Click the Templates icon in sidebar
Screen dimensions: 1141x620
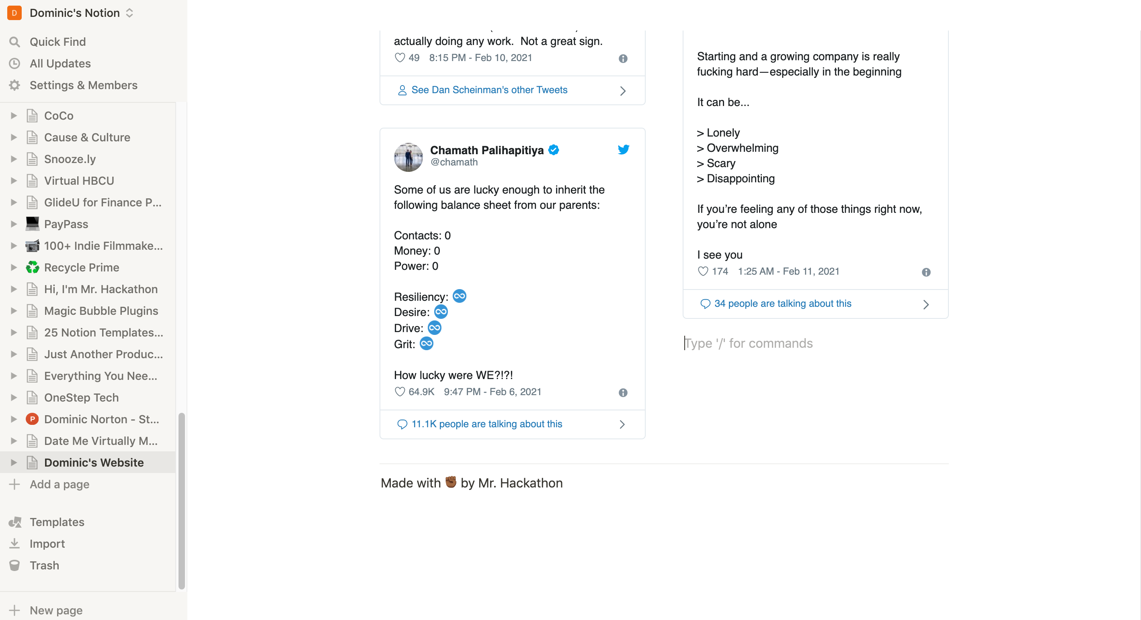(x=14, y=522)
